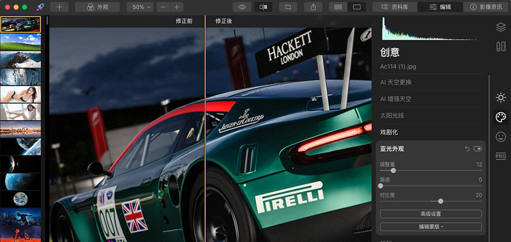
Task: Reset 亚光外观 with the undo arrow
Action: (x=467, y=149)
